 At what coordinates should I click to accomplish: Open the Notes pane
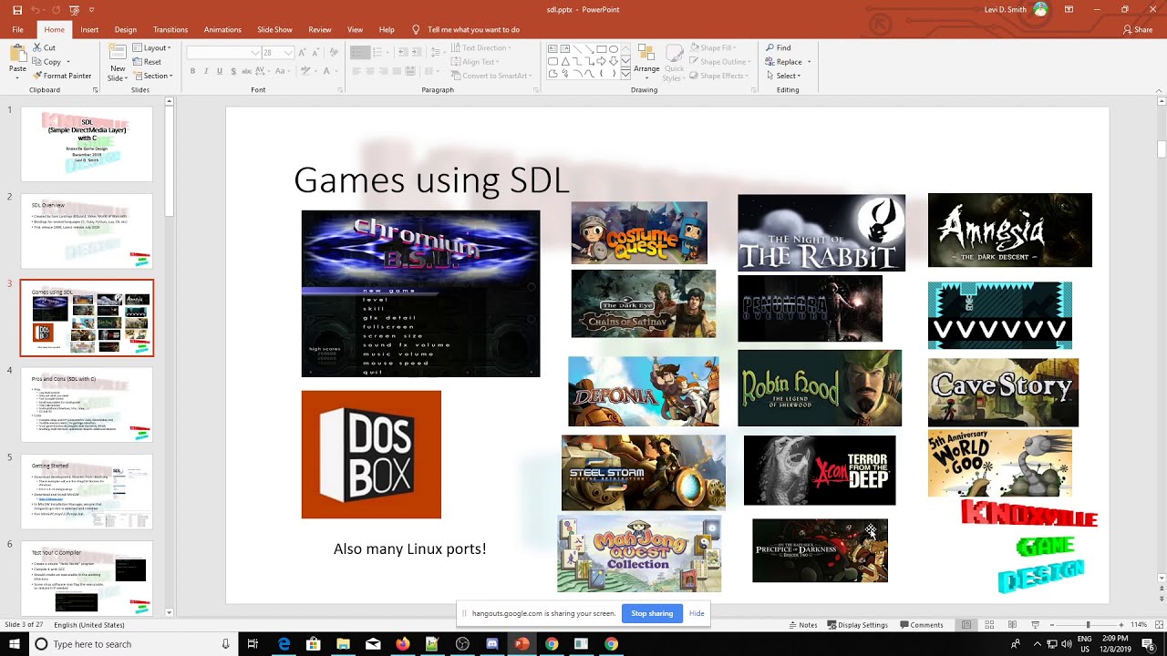(802, 625)
